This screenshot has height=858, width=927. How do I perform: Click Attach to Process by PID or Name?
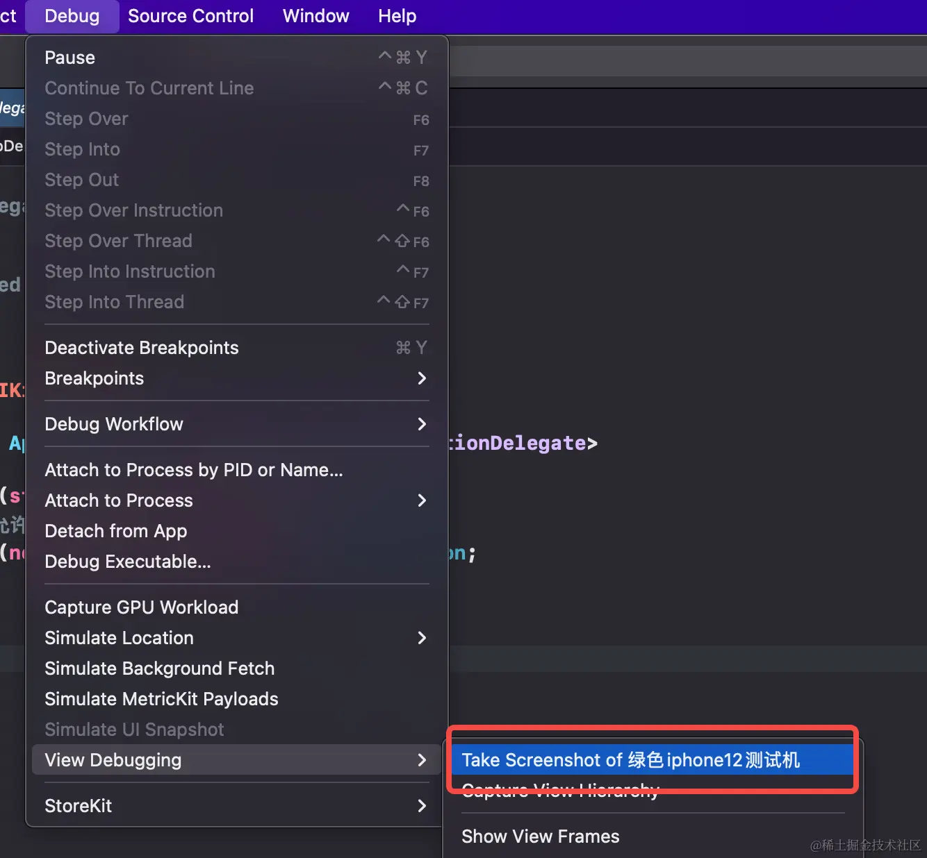194,470
